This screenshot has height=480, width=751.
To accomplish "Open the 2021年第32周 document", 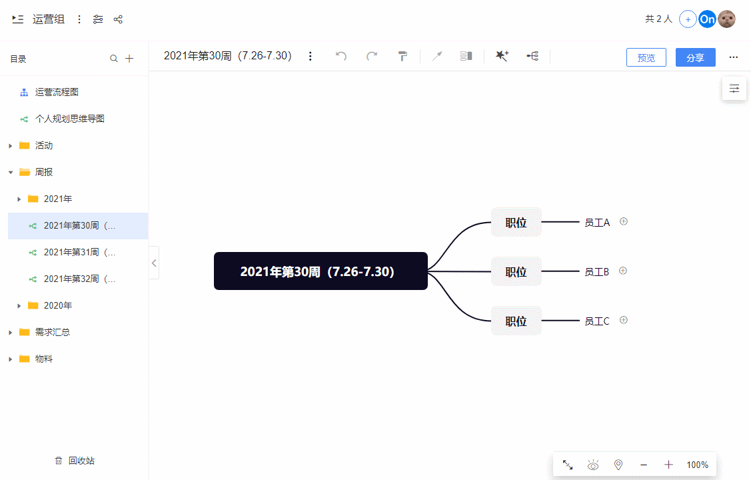I will 78,279.
